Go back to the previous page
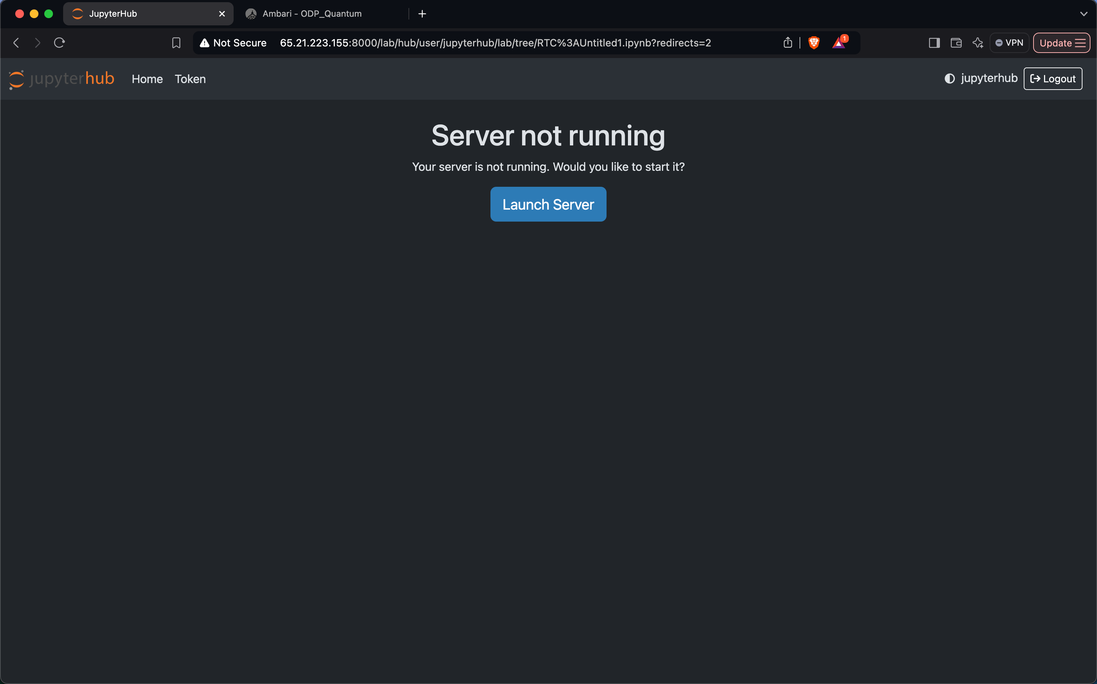Image resolution: width=1097 pixels, height=684 pixels. [x=16, y=43]
